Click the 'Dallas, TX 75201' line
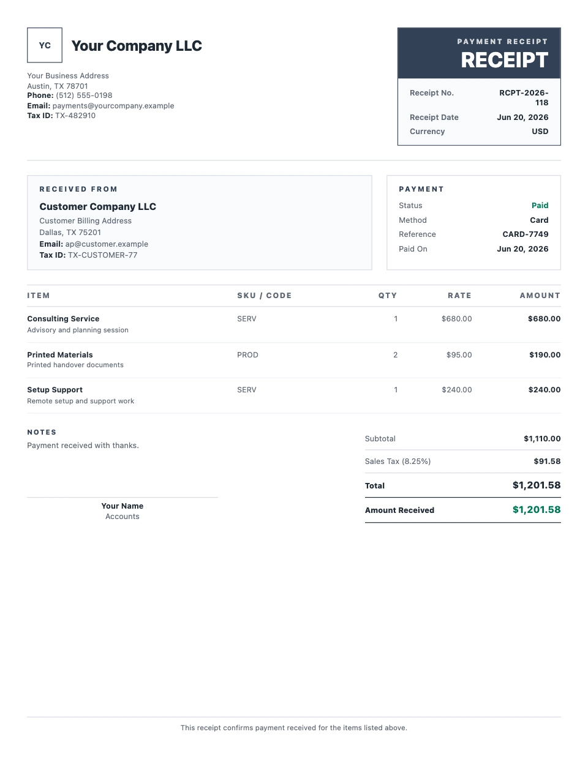Viewport: 588px width, 759px height. [70, 233]
